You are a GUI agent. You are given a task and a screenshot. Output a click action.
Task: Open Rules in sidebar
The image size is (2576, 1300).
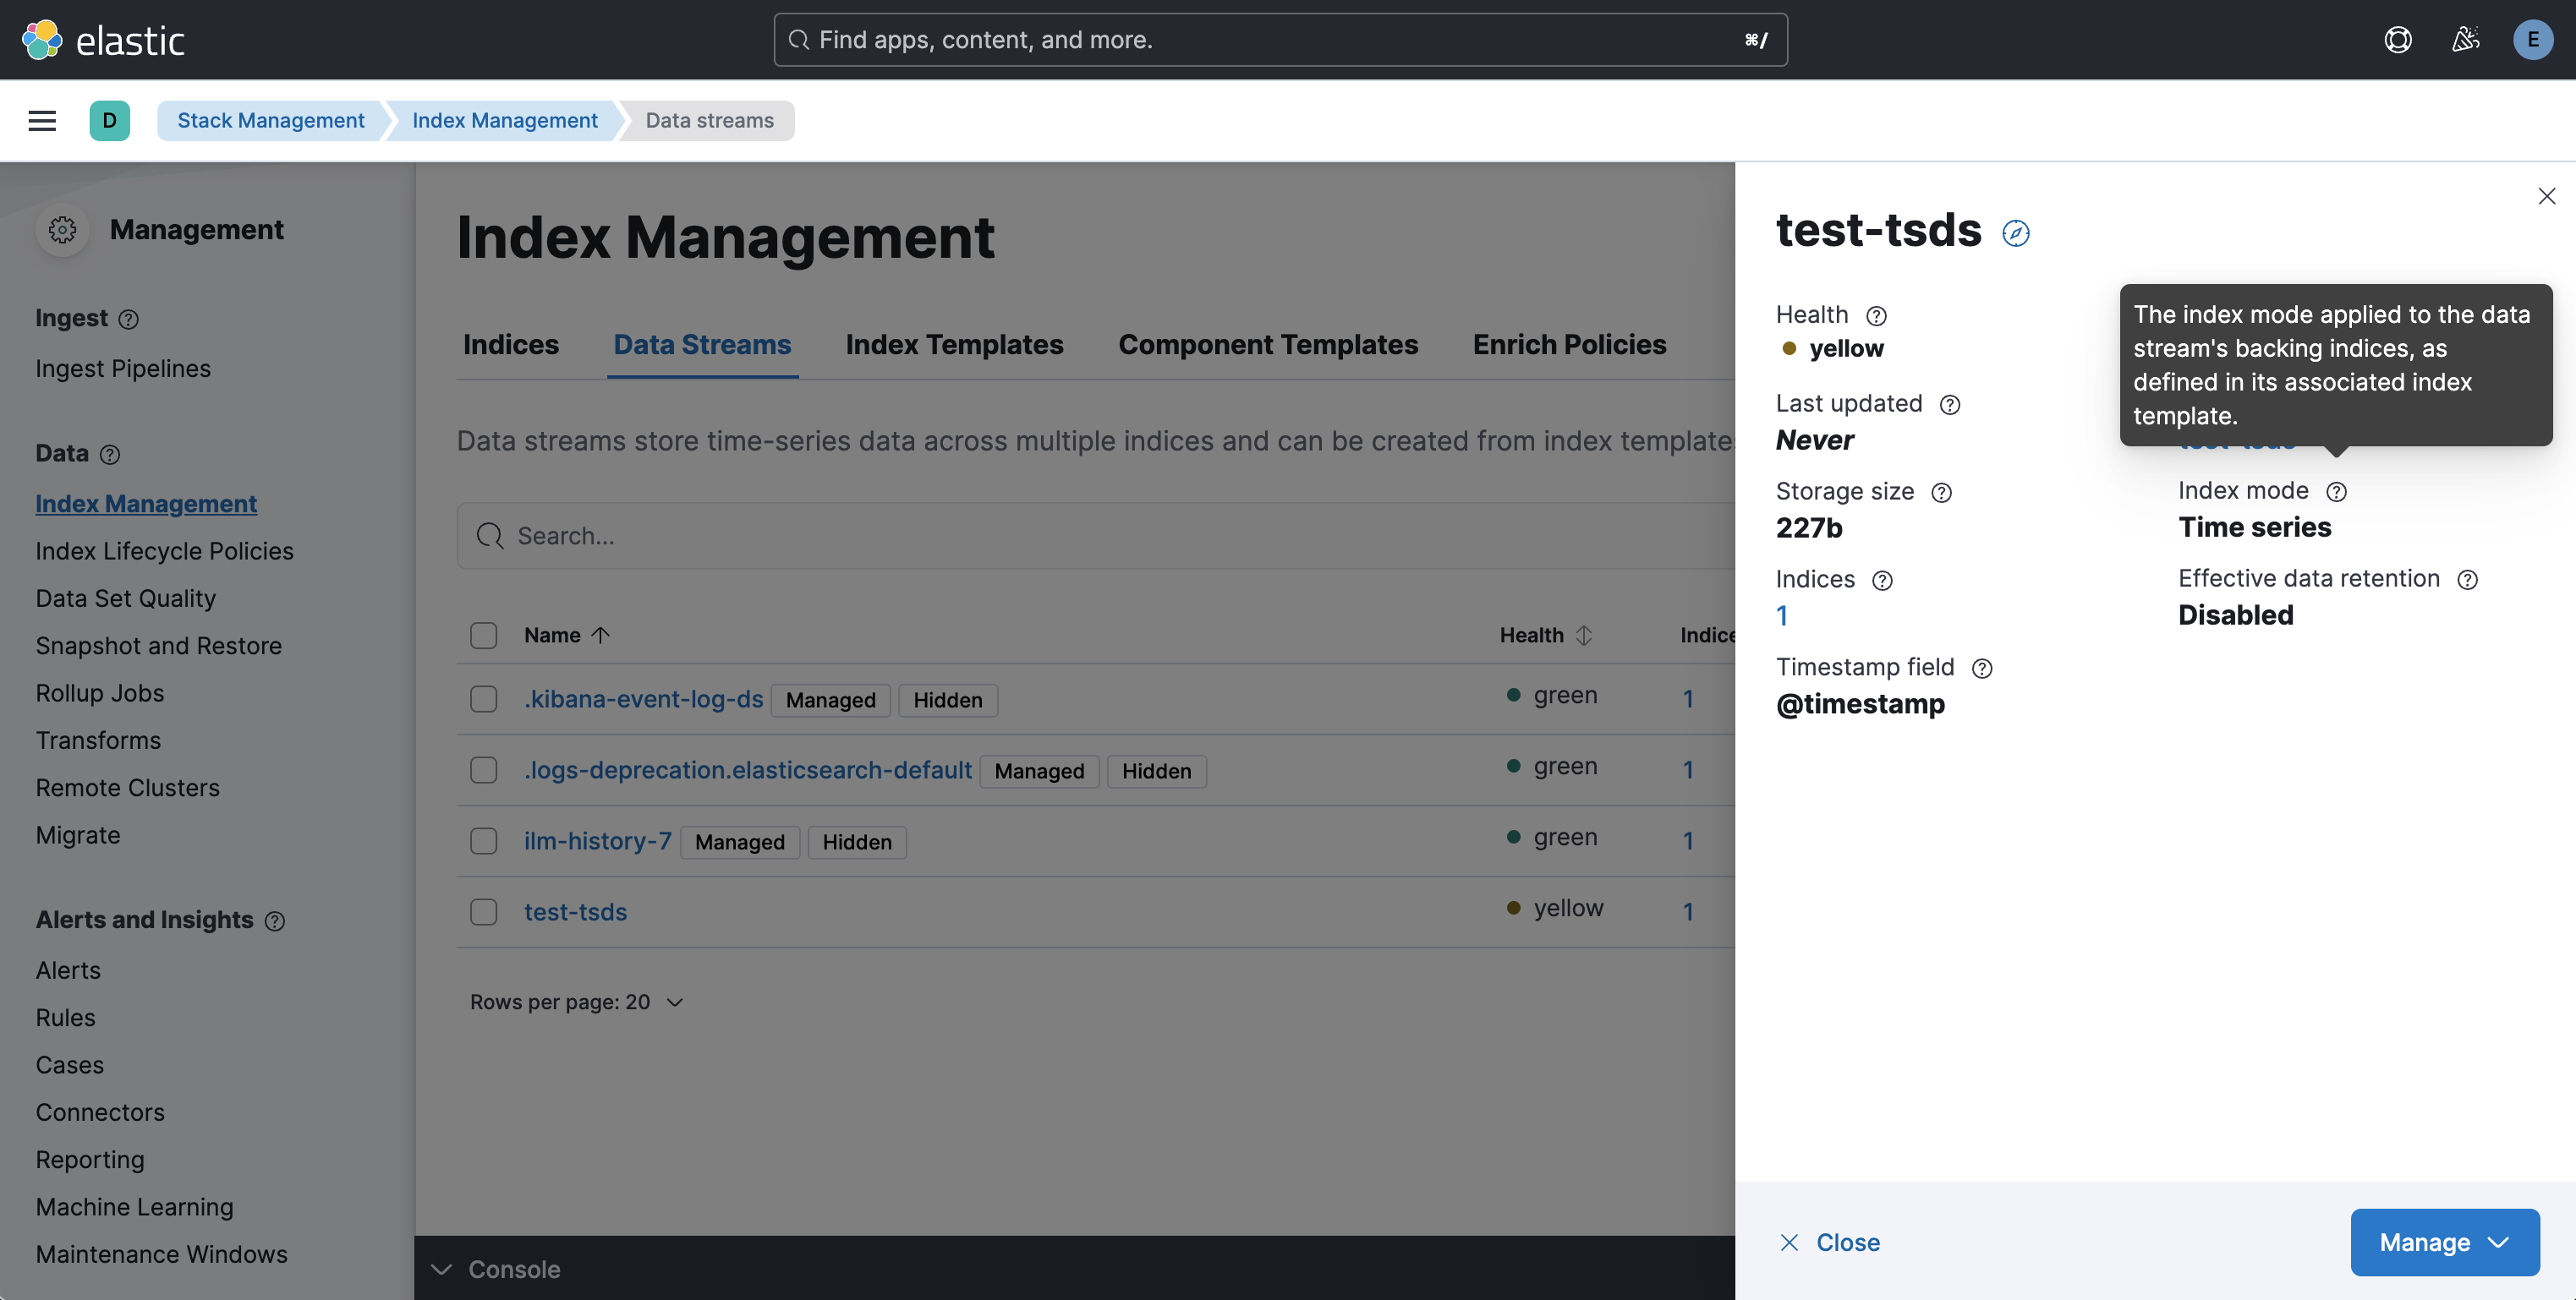click(66, 1017)
